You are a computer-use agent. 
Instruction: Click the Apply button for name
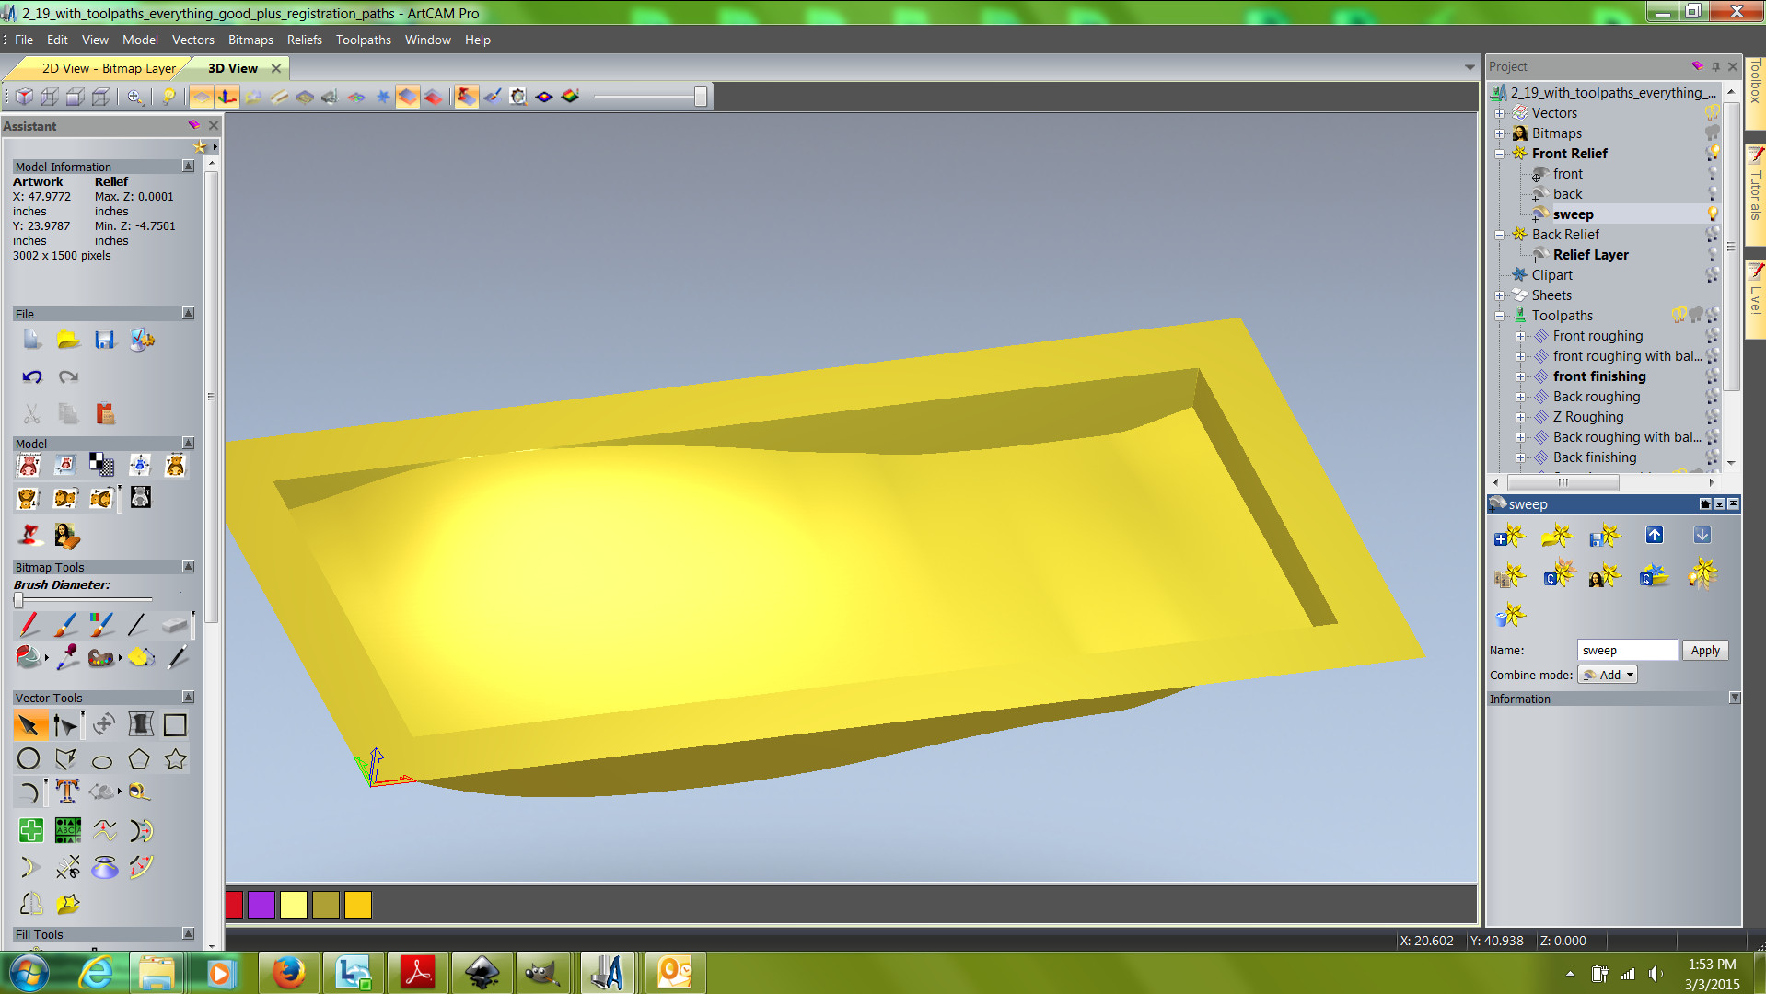(1705, 650)
